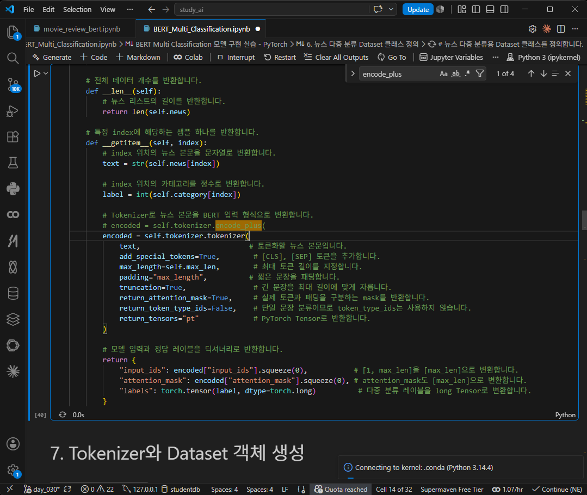Image resolution: width=587 pixels, height=495 pixels.
Task: Toggle the secondary side bar
Action: (504, 9)
